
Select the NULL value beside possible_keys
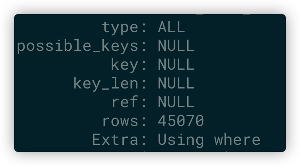pos(176,46)
